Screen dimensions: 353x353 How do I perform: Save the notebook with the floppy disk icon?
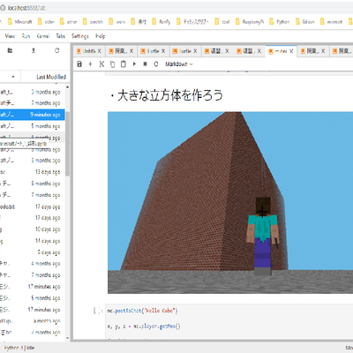pyautogui.click(x=79, y=64)
